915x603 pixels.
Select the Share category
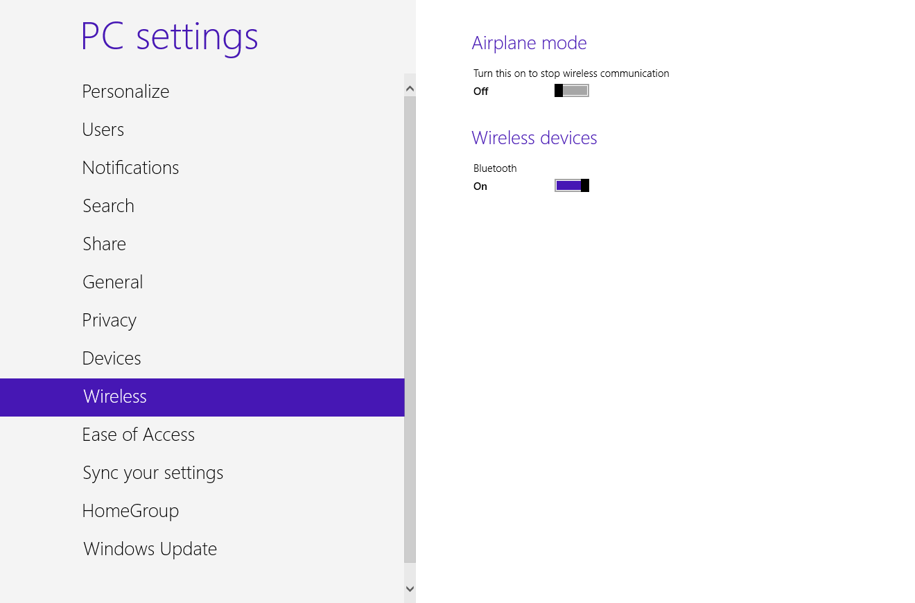[x=202, y=244]
